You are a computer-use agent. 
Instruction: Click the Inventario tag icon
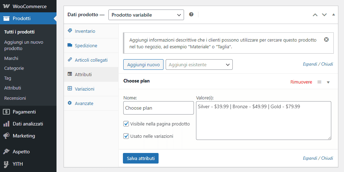click(x=70, y=31)
